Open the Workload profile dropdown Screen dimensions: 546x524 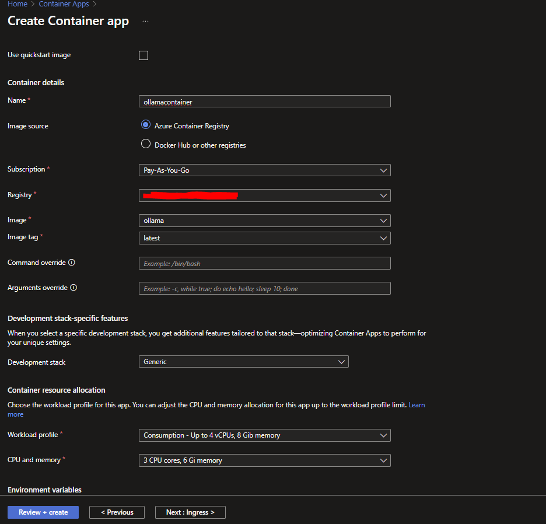coord(264,435)
